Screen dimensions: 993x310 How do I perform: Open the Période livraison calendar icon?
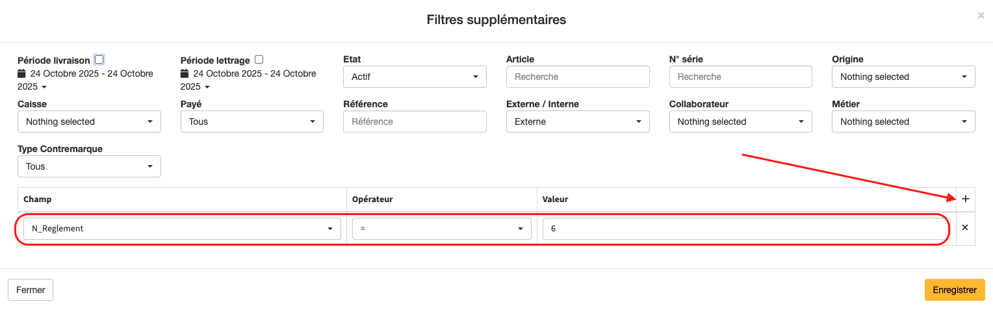pos(21,73)
